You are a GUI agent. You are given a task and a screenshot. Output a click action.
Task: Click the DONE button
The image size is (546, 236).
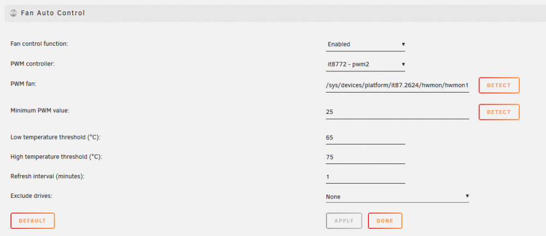coord(385,221)
